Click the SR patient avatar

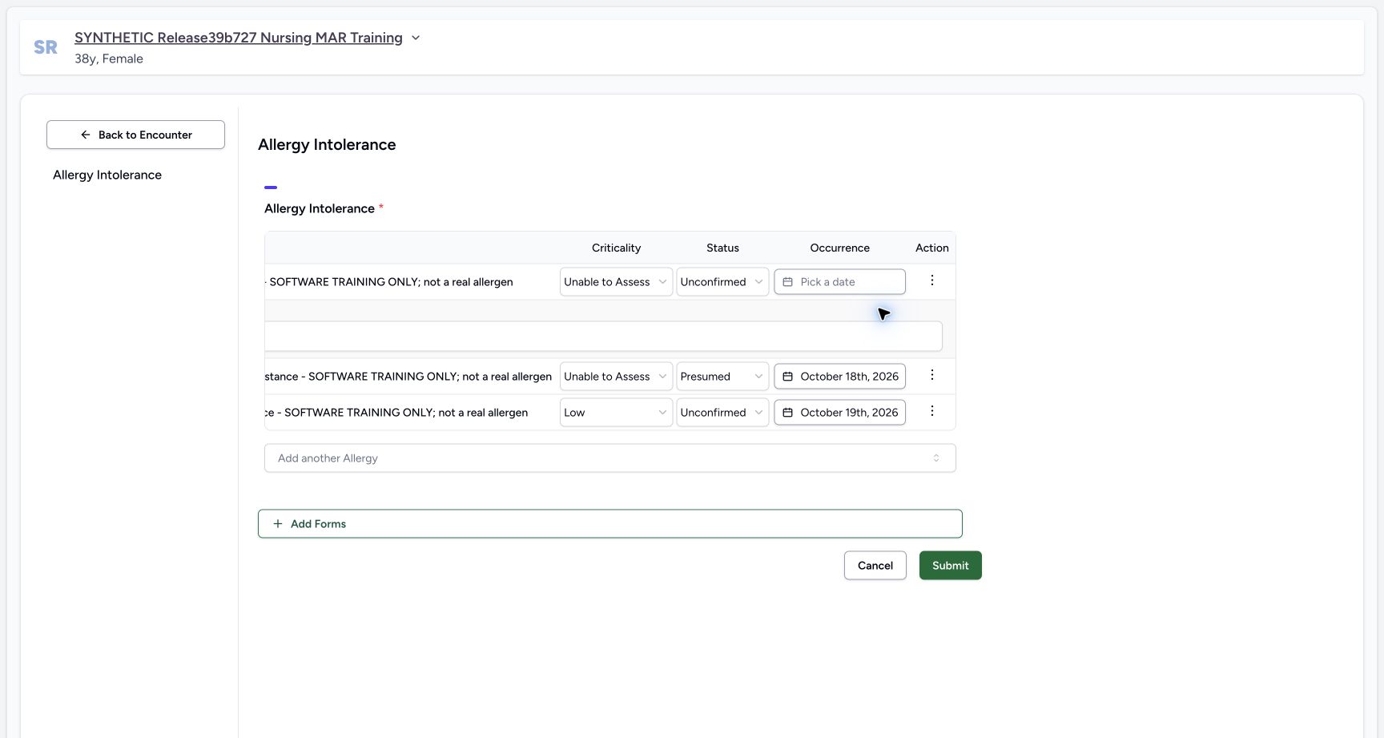(x=46, y=47)
